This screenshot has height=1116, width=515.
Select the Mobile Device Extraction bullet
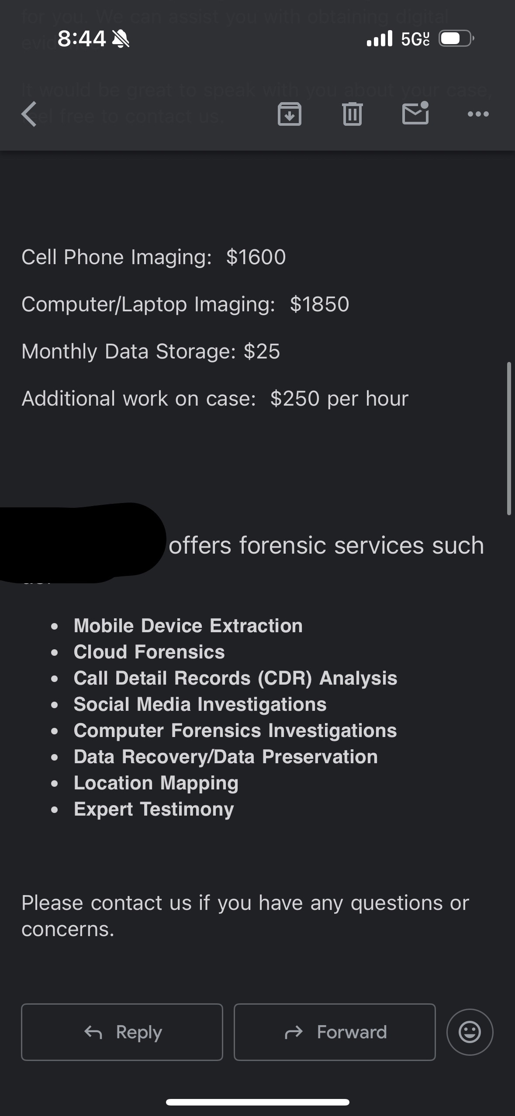click(188, 626)
